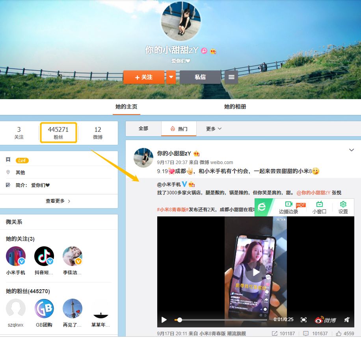Open the @小米手机 mention link
The image size is (361, 338).
pyautogui.click(x=169, y=185)
